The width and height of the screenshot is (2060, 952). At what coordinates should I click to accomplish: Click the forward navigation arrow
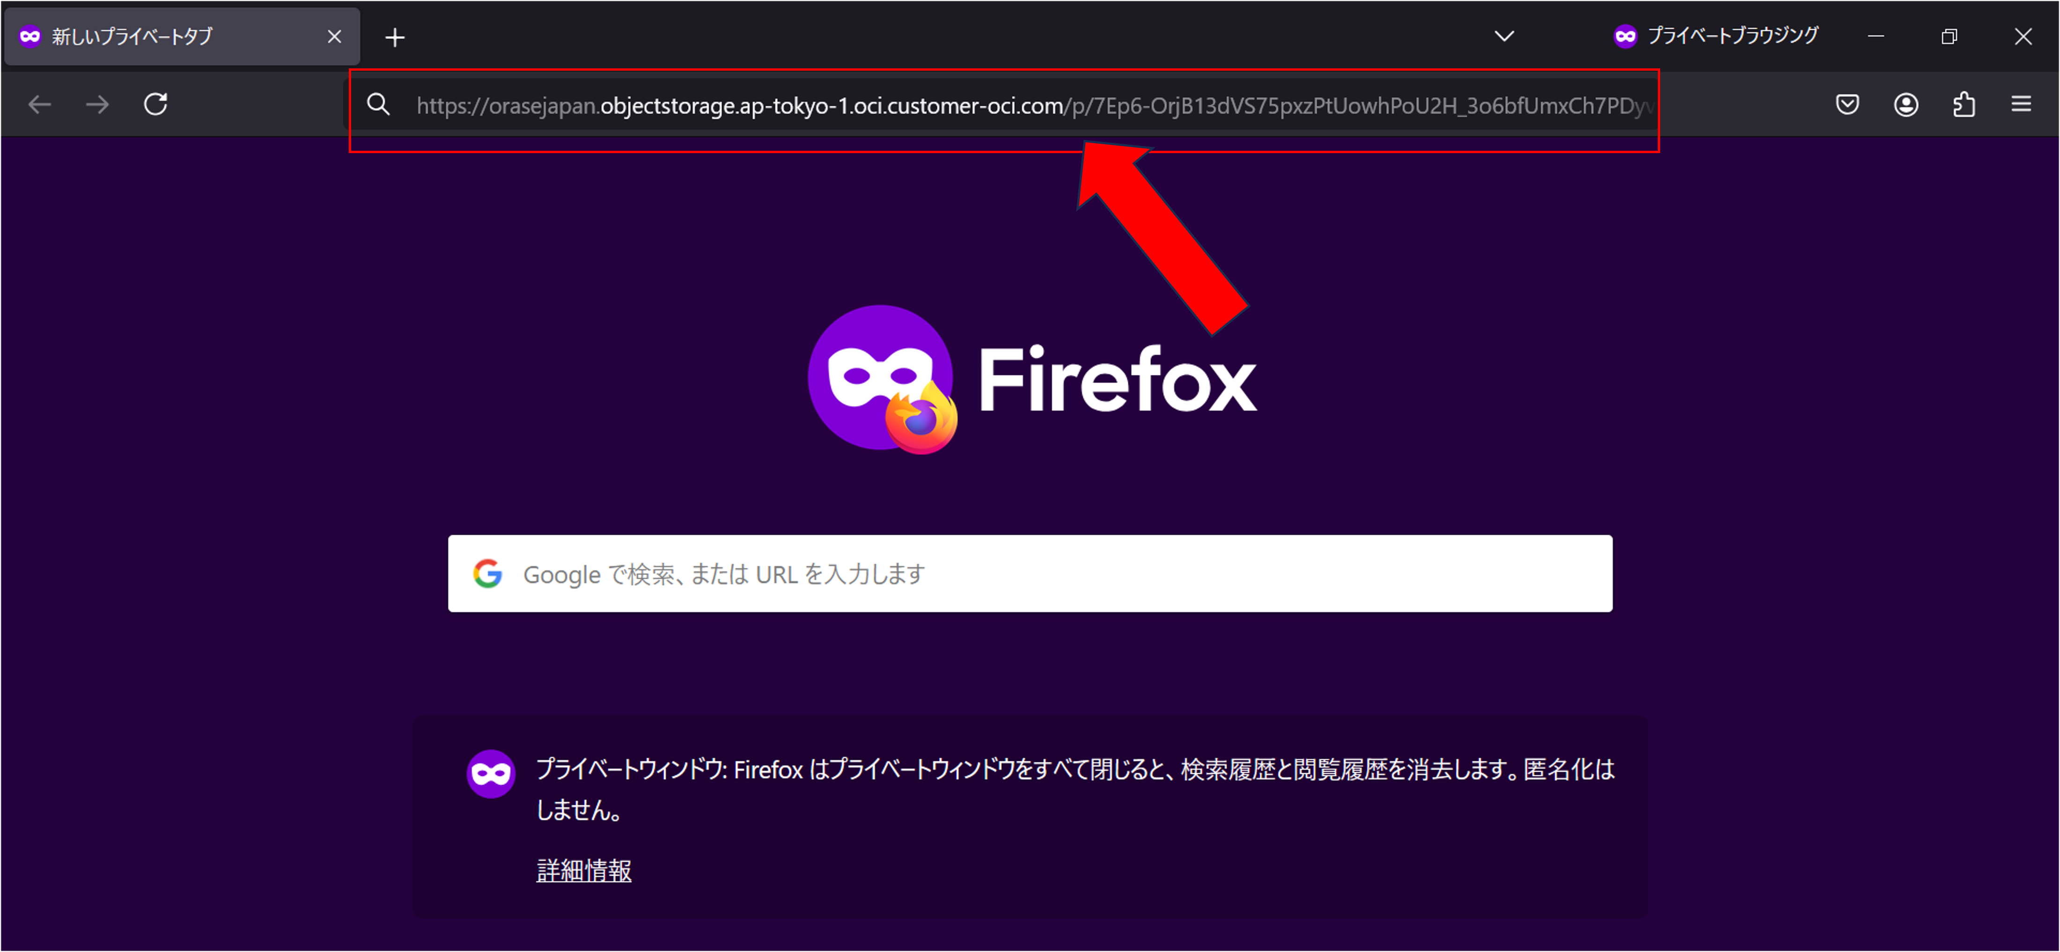pos(97,105)
